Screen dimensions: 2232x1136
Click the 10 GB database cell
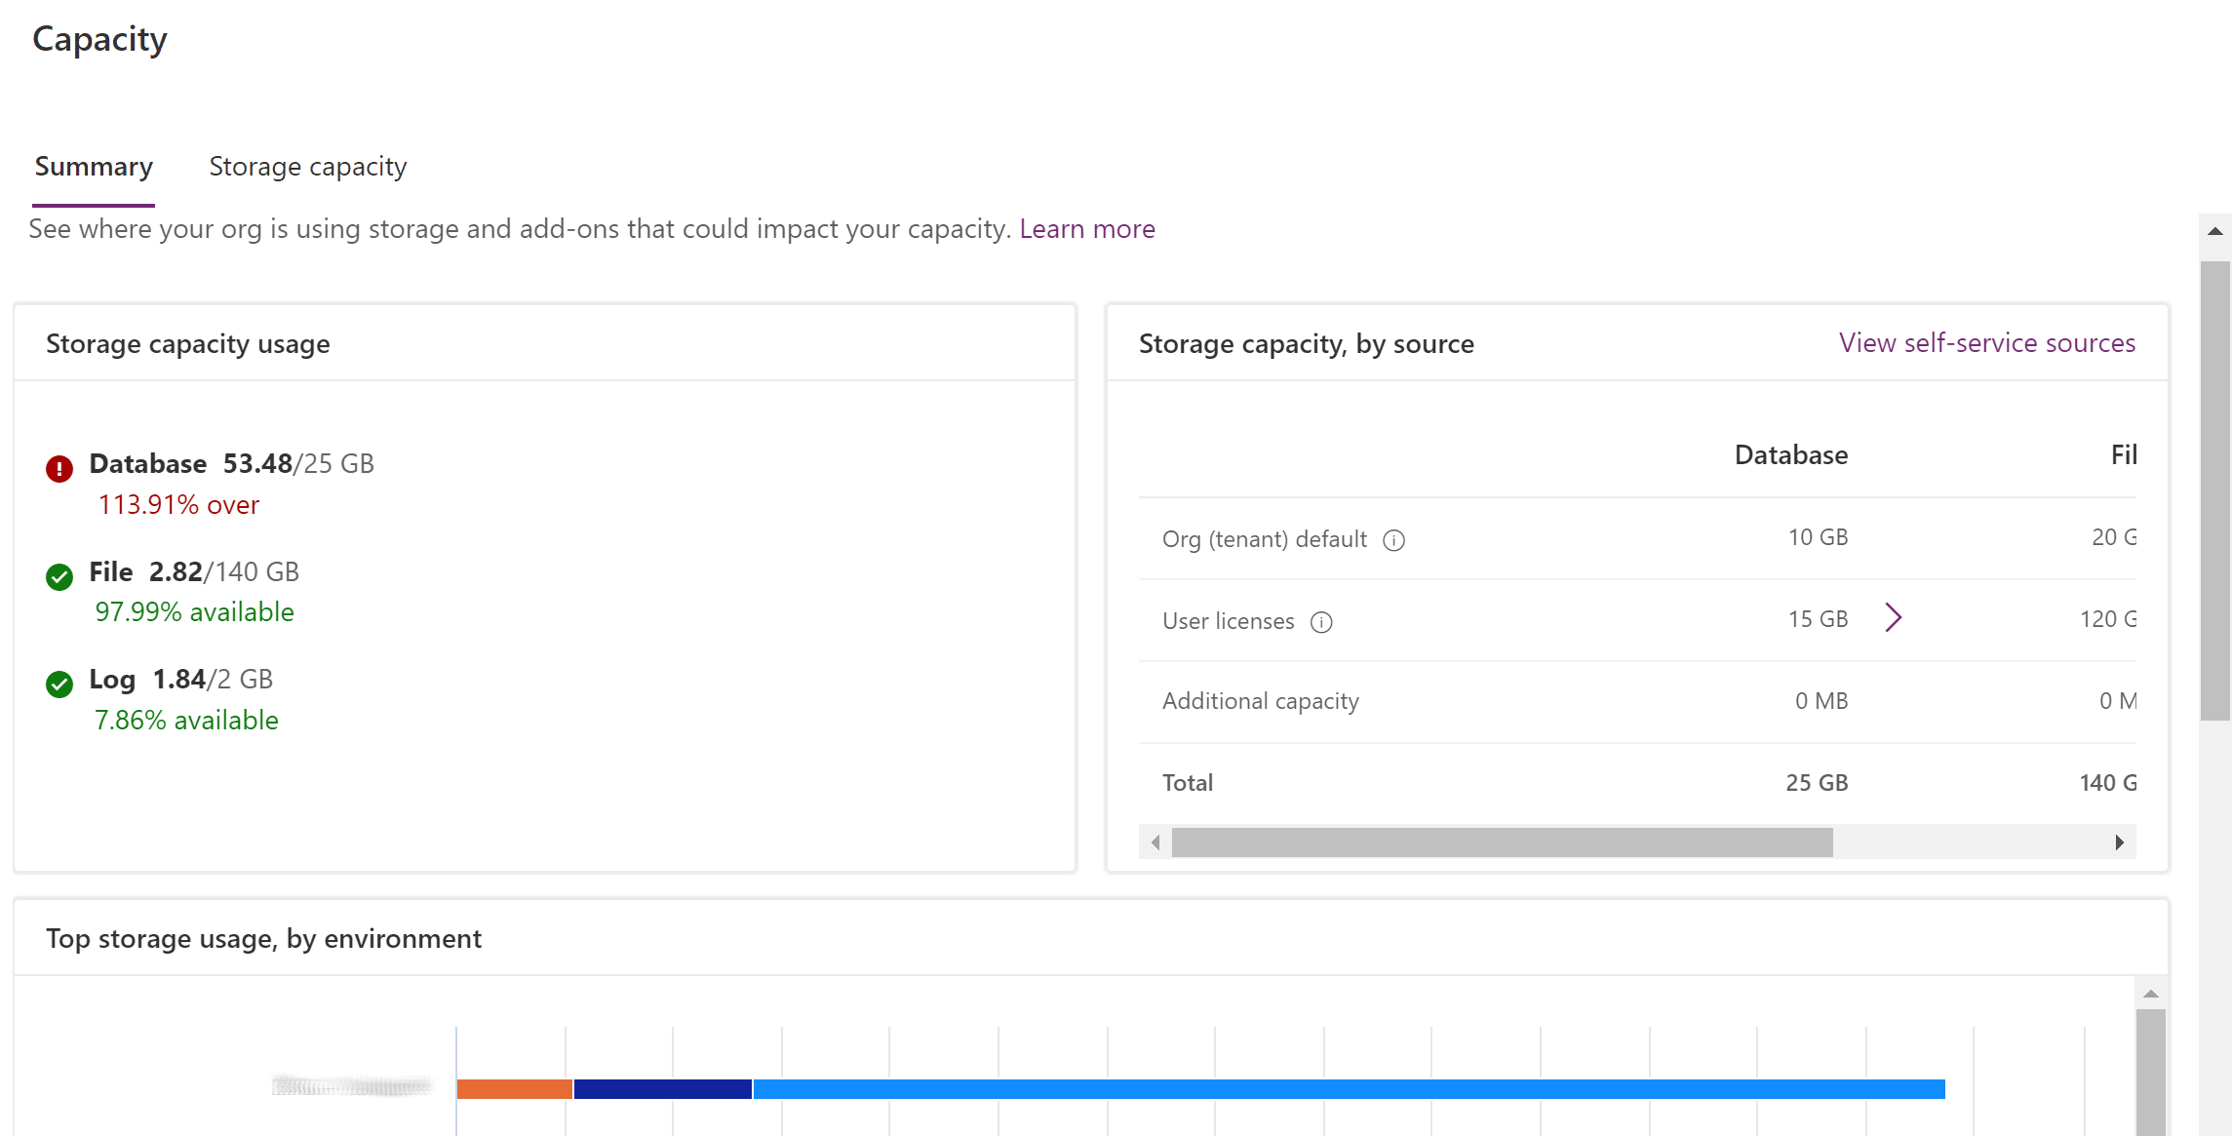coord(1818,537)
